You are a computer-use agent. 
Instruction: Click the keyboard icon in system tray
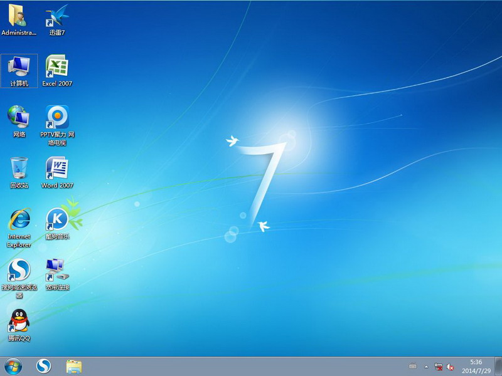click(x=413, y=367)
